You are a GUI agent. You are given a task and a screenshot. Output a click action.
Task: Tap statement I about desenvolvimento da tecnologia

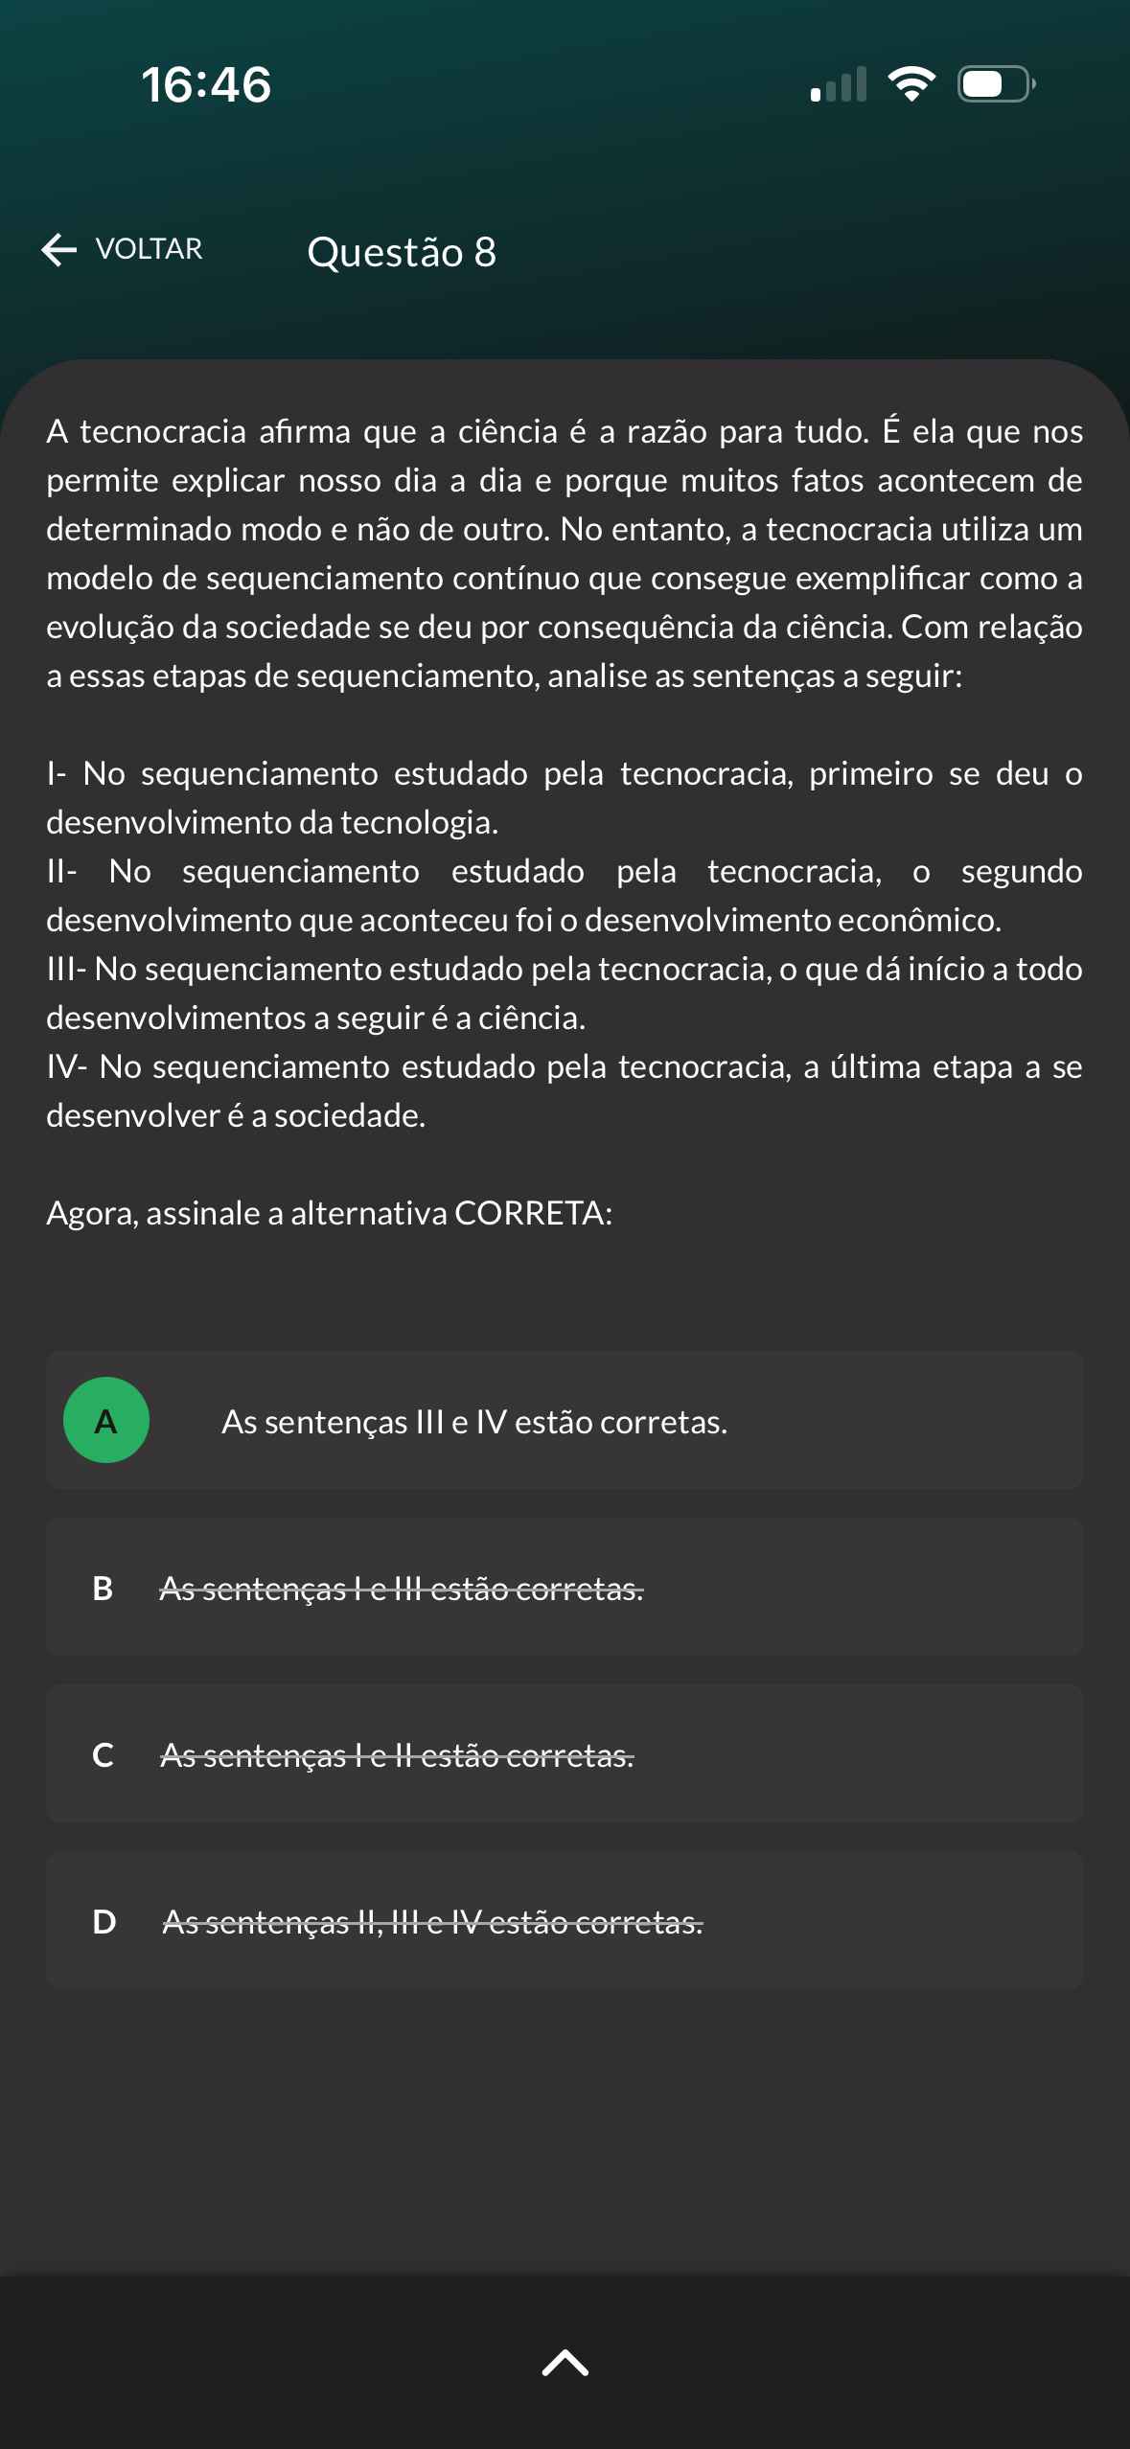(564, 797)
